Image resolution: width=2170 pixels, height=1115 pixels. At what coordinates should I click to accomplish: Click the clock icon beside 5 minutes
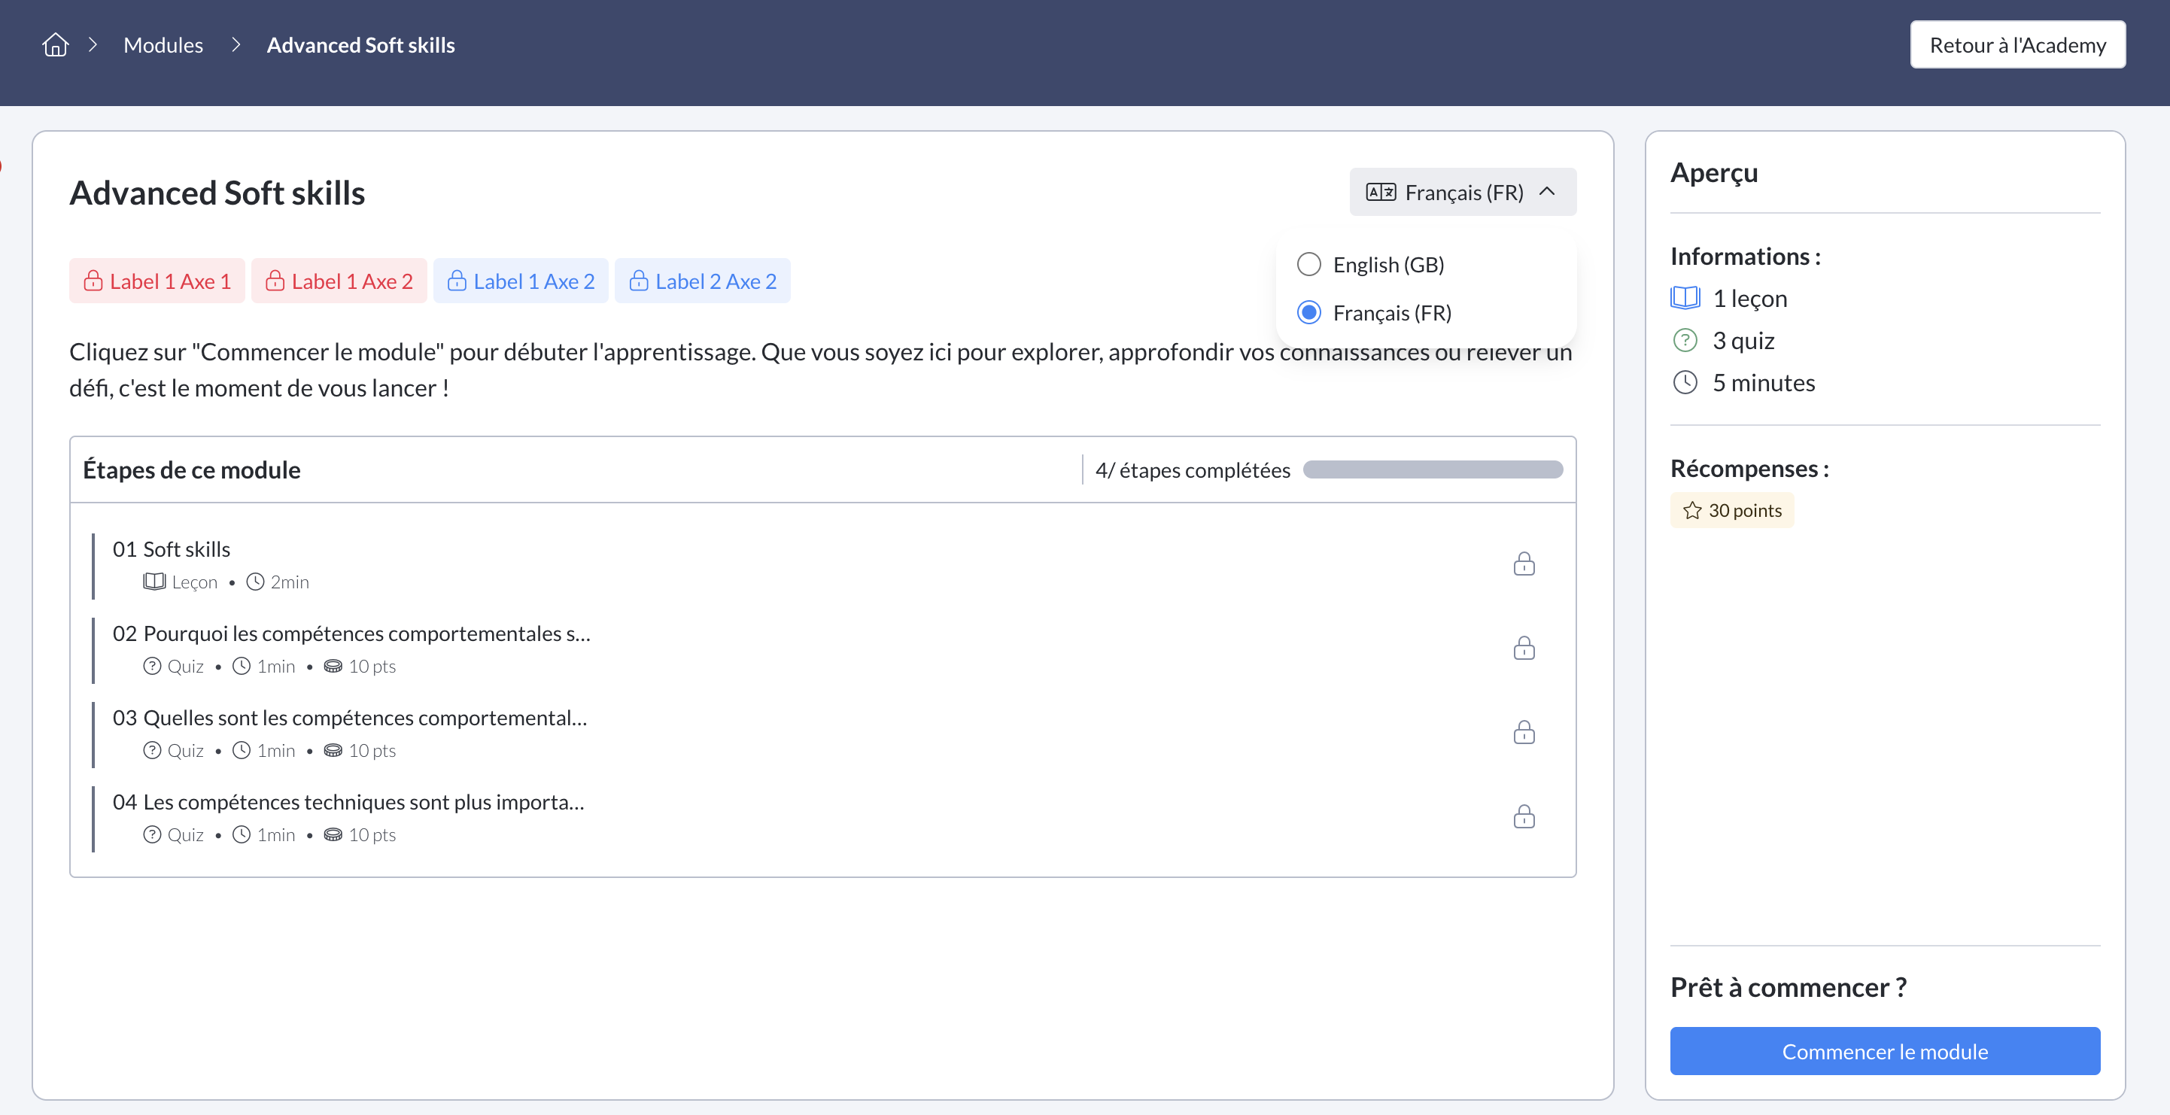pyautogui.click(x=1685, y=382)
